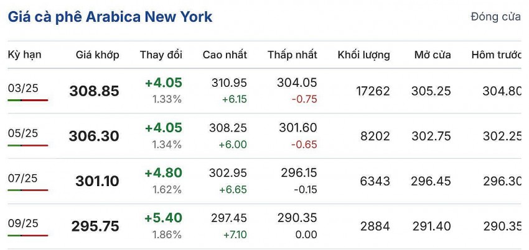Click the green-red range bar under 03/25
This screenshot has width=529, height=250.
(28, 100)
